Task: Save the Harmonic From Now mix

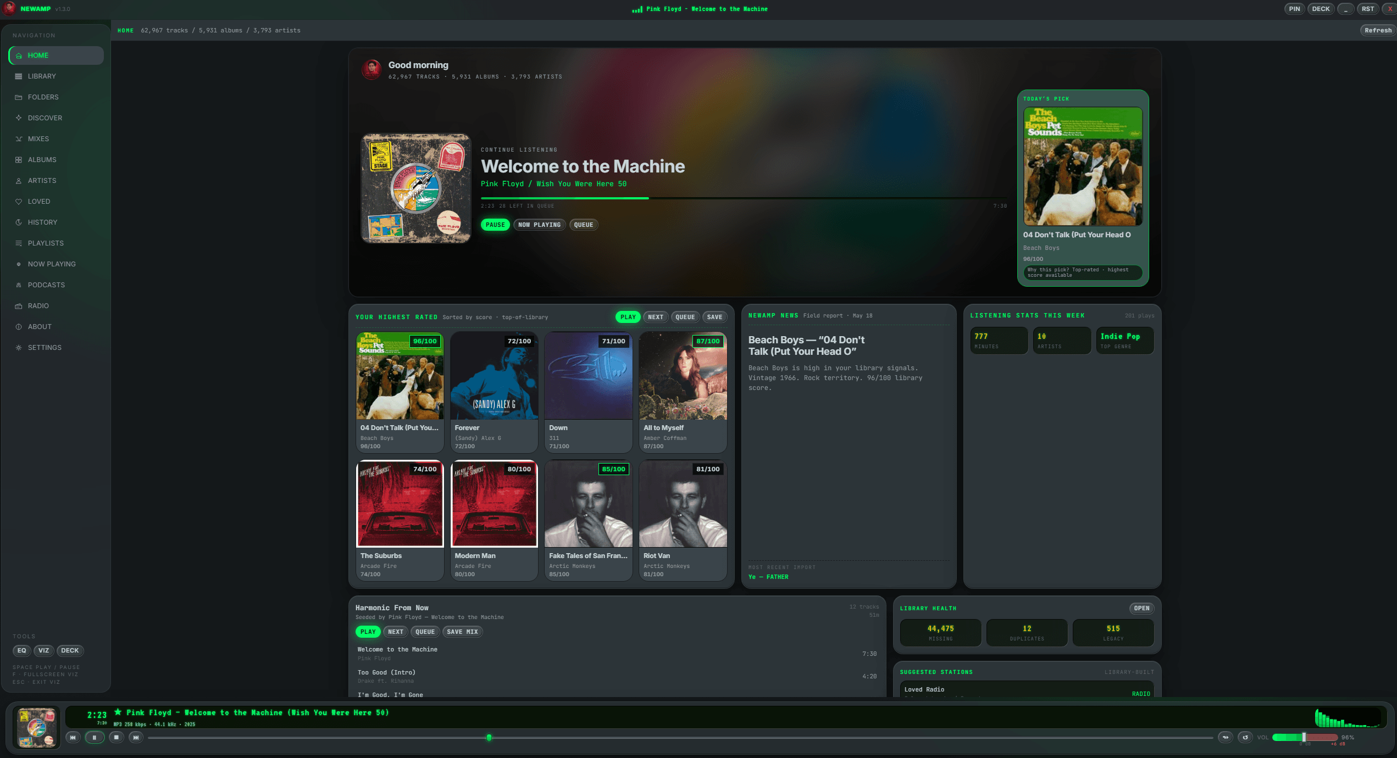Action: (462, 632)
